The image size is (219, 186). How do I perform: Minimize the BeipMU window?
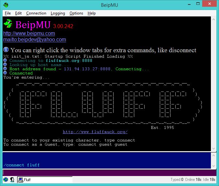[189, 4]
